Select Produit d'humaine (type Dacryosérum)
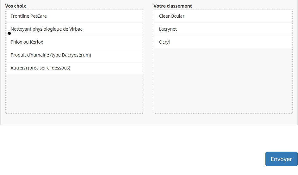This screenshot has width=298, height=175. pyautogui.click(x=75, y=55)
